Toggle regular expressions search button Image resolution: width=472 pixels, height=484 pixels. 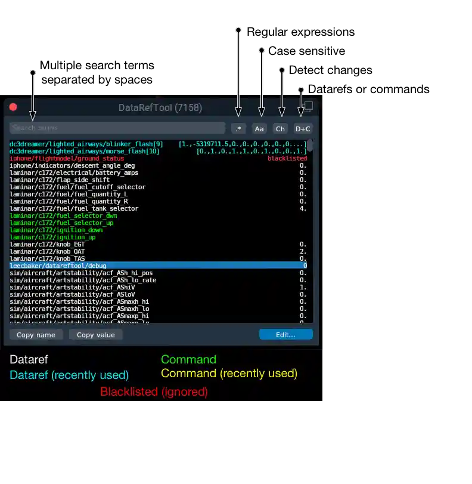[x=238, y=129]
